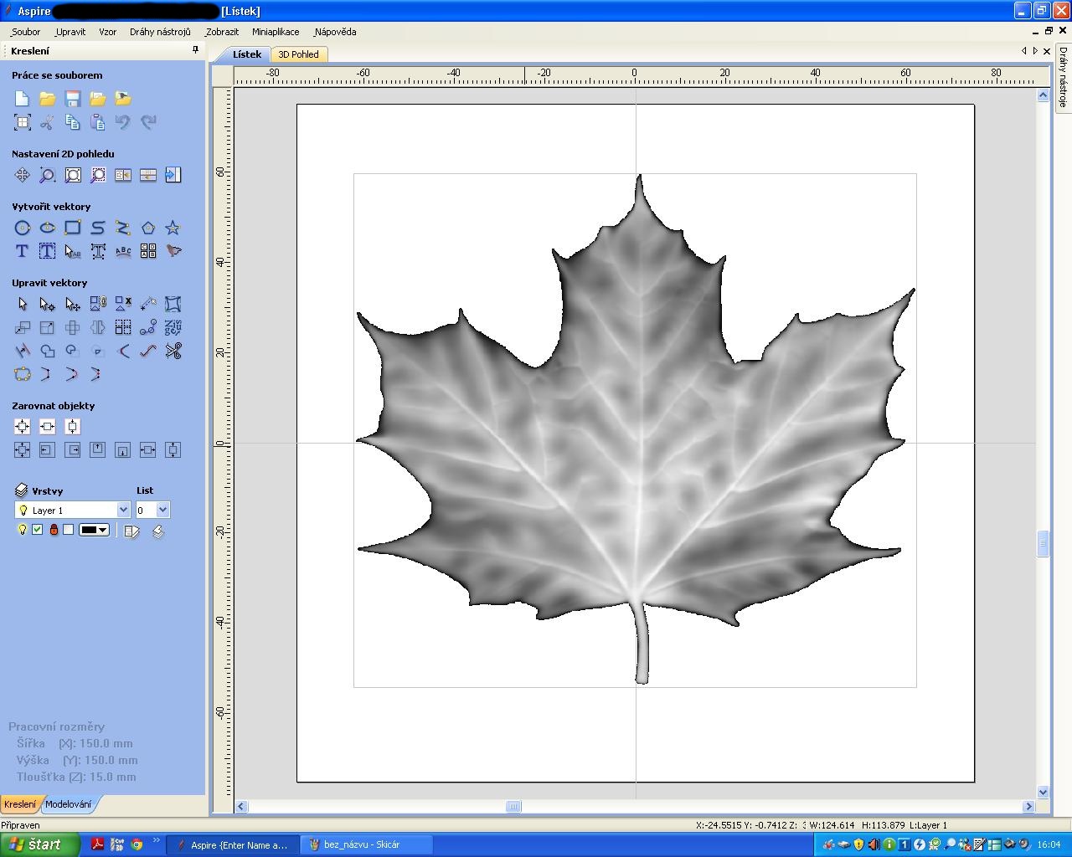
Task: Activate the Node Editing arrow tool
Action: (48, 305)
